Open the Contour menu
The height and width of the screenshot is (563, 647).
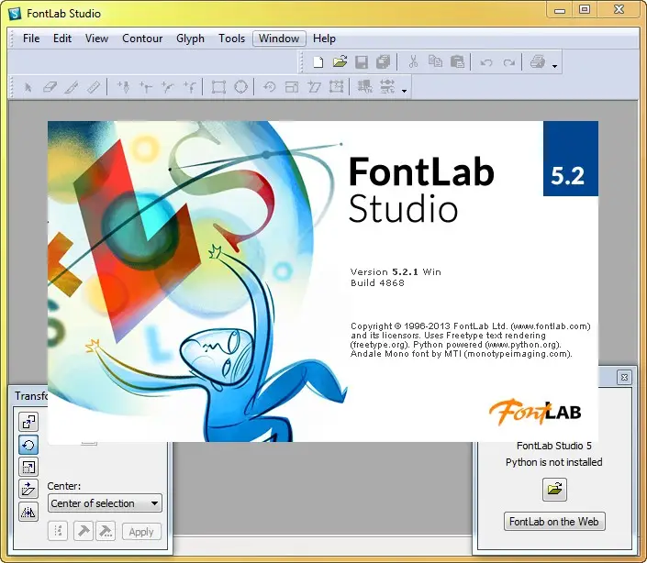[142, 39]
